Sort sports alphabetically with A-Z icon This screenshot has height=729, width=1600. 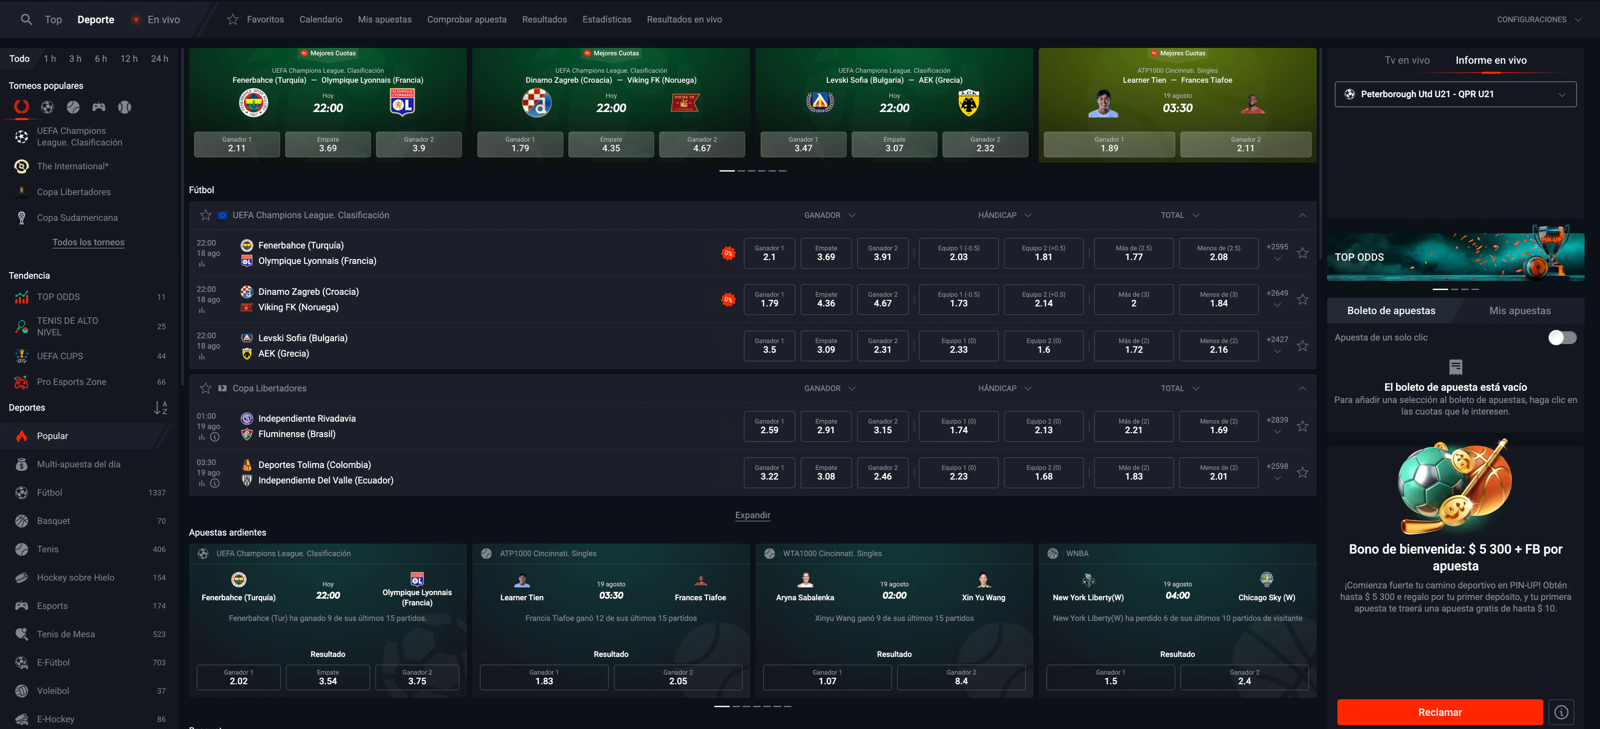(160, 407)
